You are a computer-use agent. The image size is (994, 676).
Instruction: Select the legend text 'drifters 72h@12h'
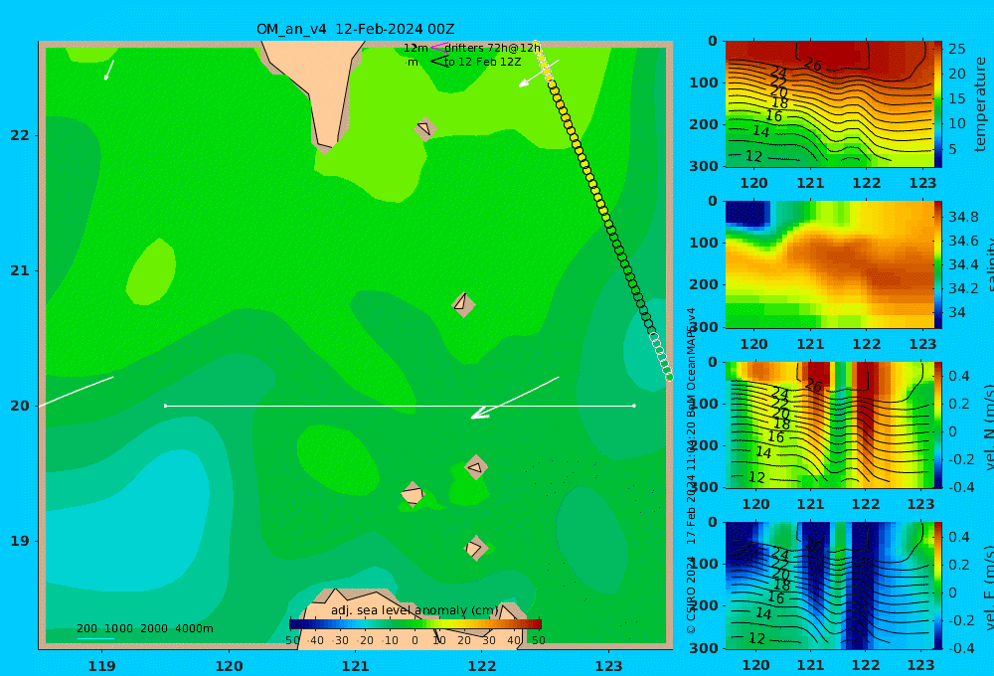493,48
